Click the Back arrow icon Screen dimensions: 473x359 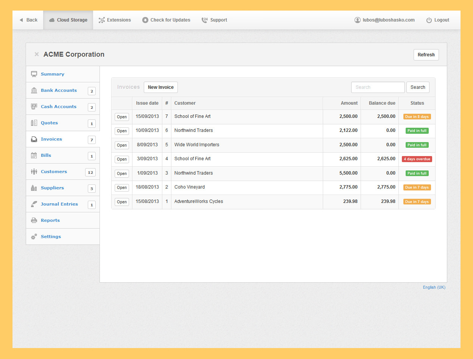click(x=21, y=20)
